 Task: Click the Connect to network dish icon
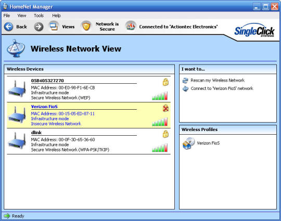tap(185, 88)
